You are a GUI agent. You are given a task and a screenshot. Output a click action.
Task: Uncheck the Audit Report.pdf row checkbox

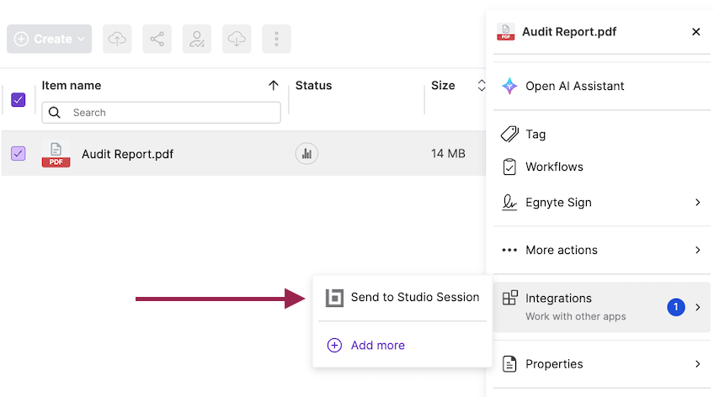coord(19,153)
